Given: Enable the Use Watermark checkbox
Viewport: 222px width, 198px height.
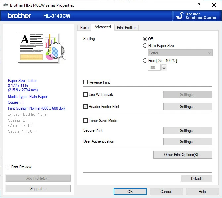Looking at the screenshot, I should (85, 95).
